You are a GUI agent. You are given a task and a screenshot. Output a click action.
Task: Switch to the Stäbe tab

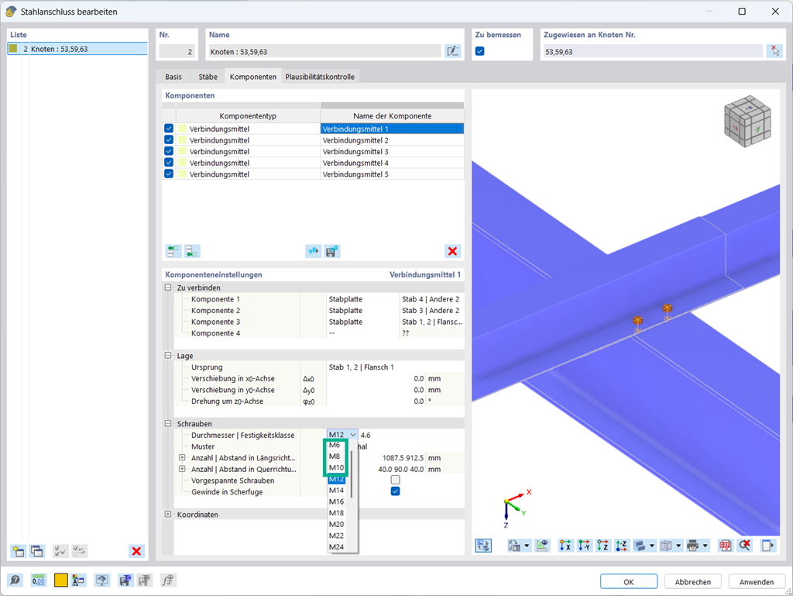point(208,77)
